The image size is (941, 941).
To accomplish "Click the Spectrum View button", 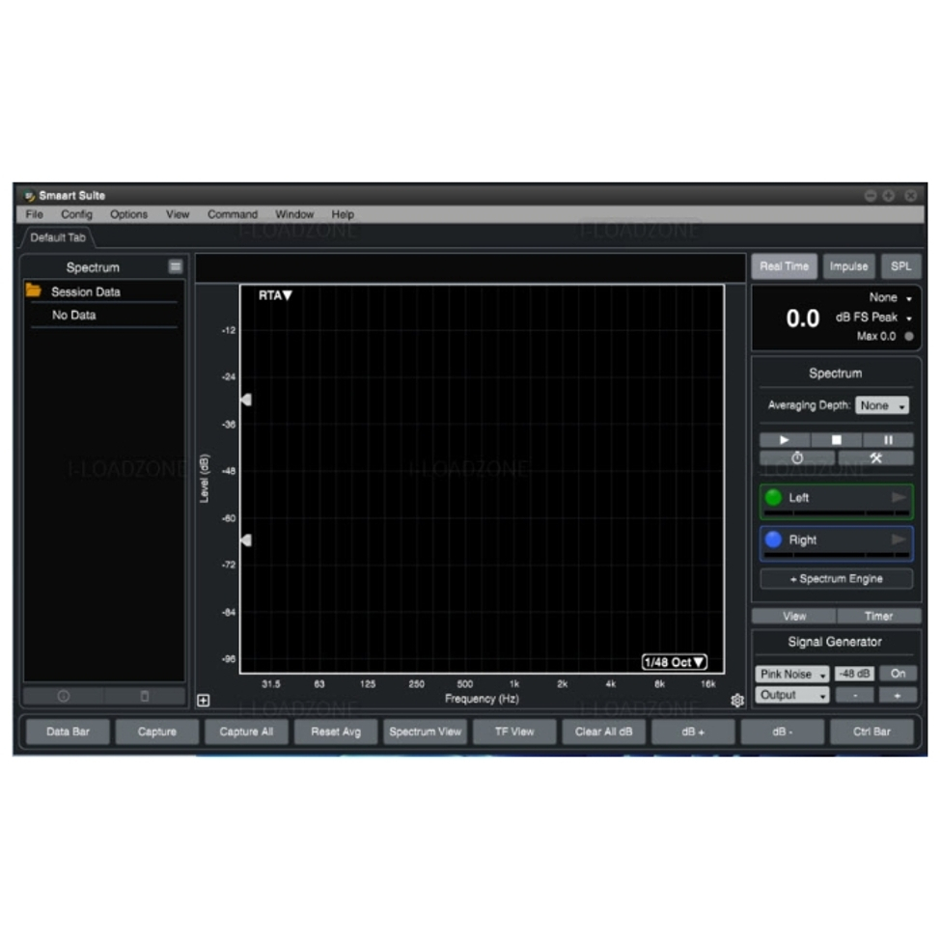I will [x=425, y=732].
